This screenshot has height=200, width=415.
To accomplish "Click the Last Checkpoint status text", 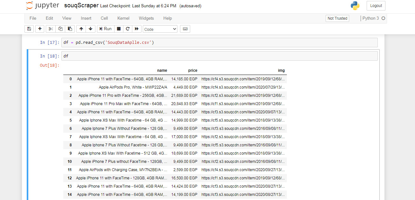I will coord(138,6).
